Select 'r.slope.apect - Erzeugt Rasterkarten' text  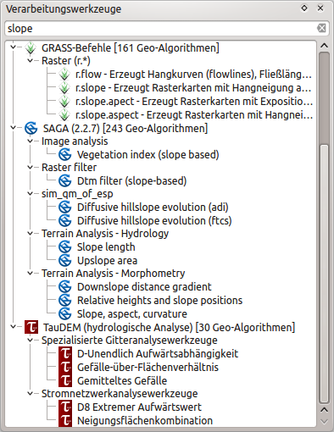194,102
